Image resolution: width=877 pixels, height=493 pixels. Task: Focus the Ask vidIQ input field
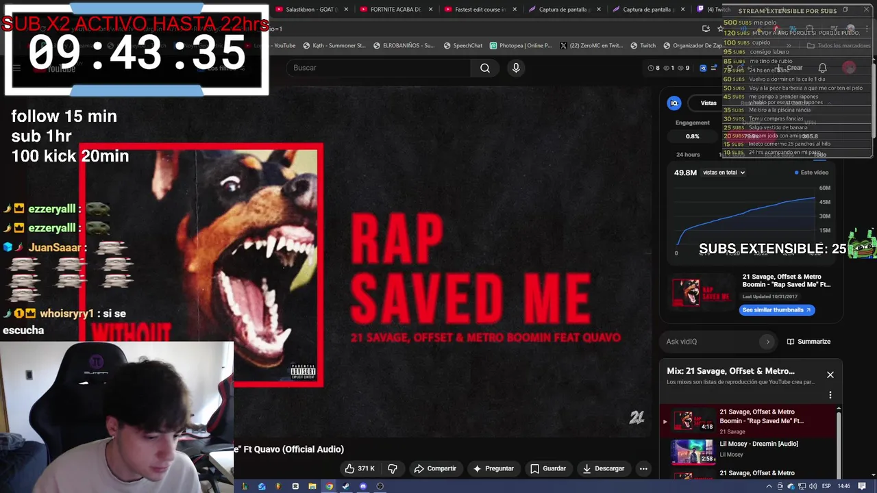pyautogui.click(x=711, y=342)
